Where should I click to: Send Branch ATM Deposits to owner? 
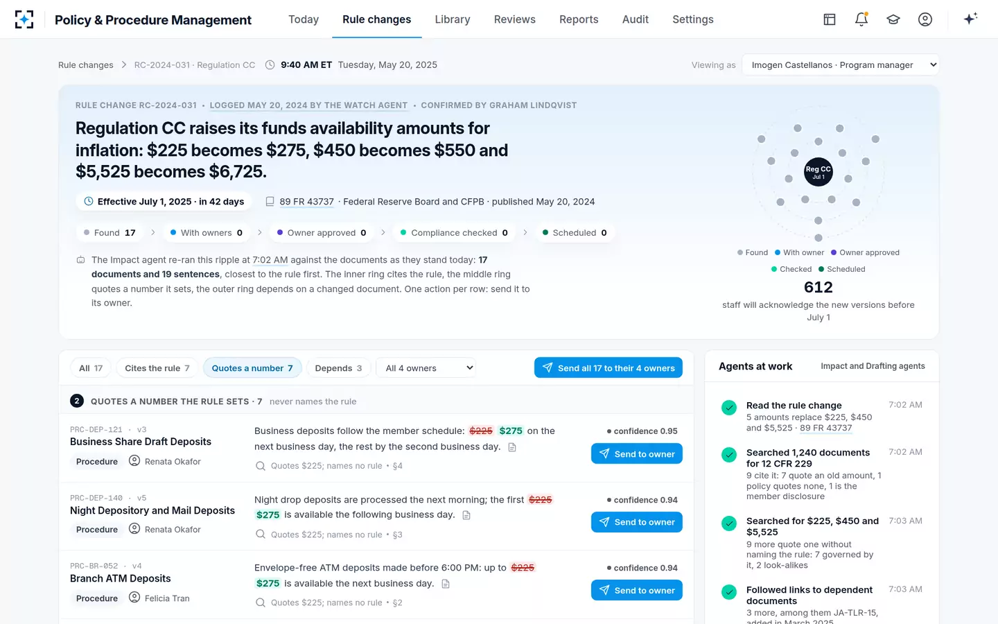click(x=637, y=590)
